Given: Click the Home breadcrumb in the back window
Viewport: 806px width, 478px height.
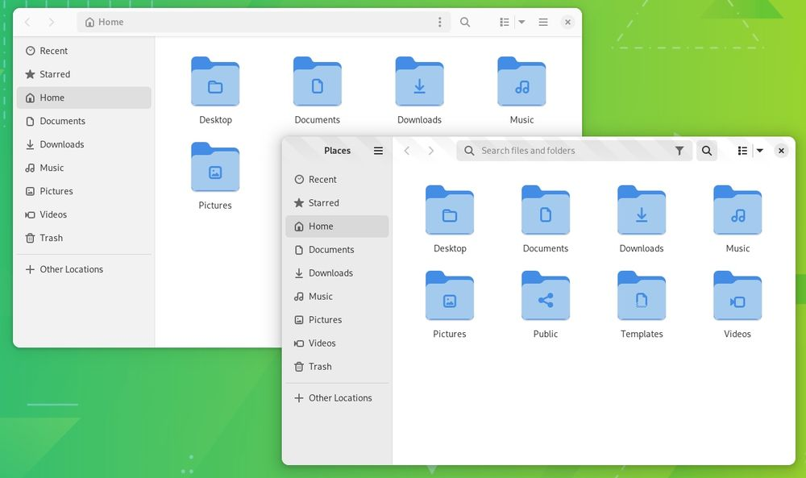Looking at the screenshot, I should pos(103,22).
